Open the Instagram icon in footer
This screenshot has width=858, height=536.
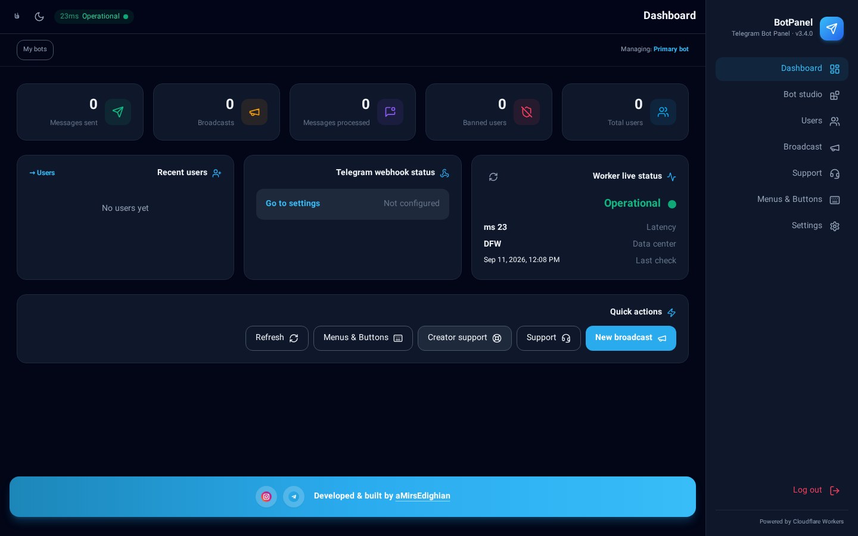266,497
